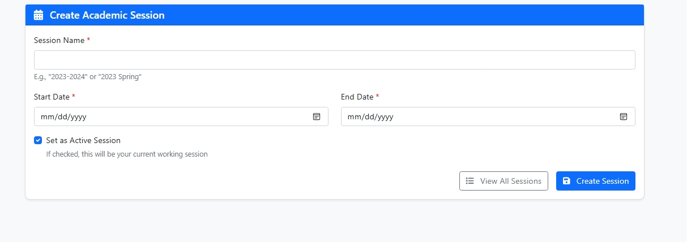The image size is (687, 242).
Task: Select the day segment of End Date
Action: 368,117
